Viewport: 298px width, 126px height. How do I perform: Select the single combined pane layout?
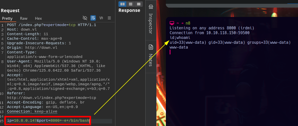coord(139,4)
